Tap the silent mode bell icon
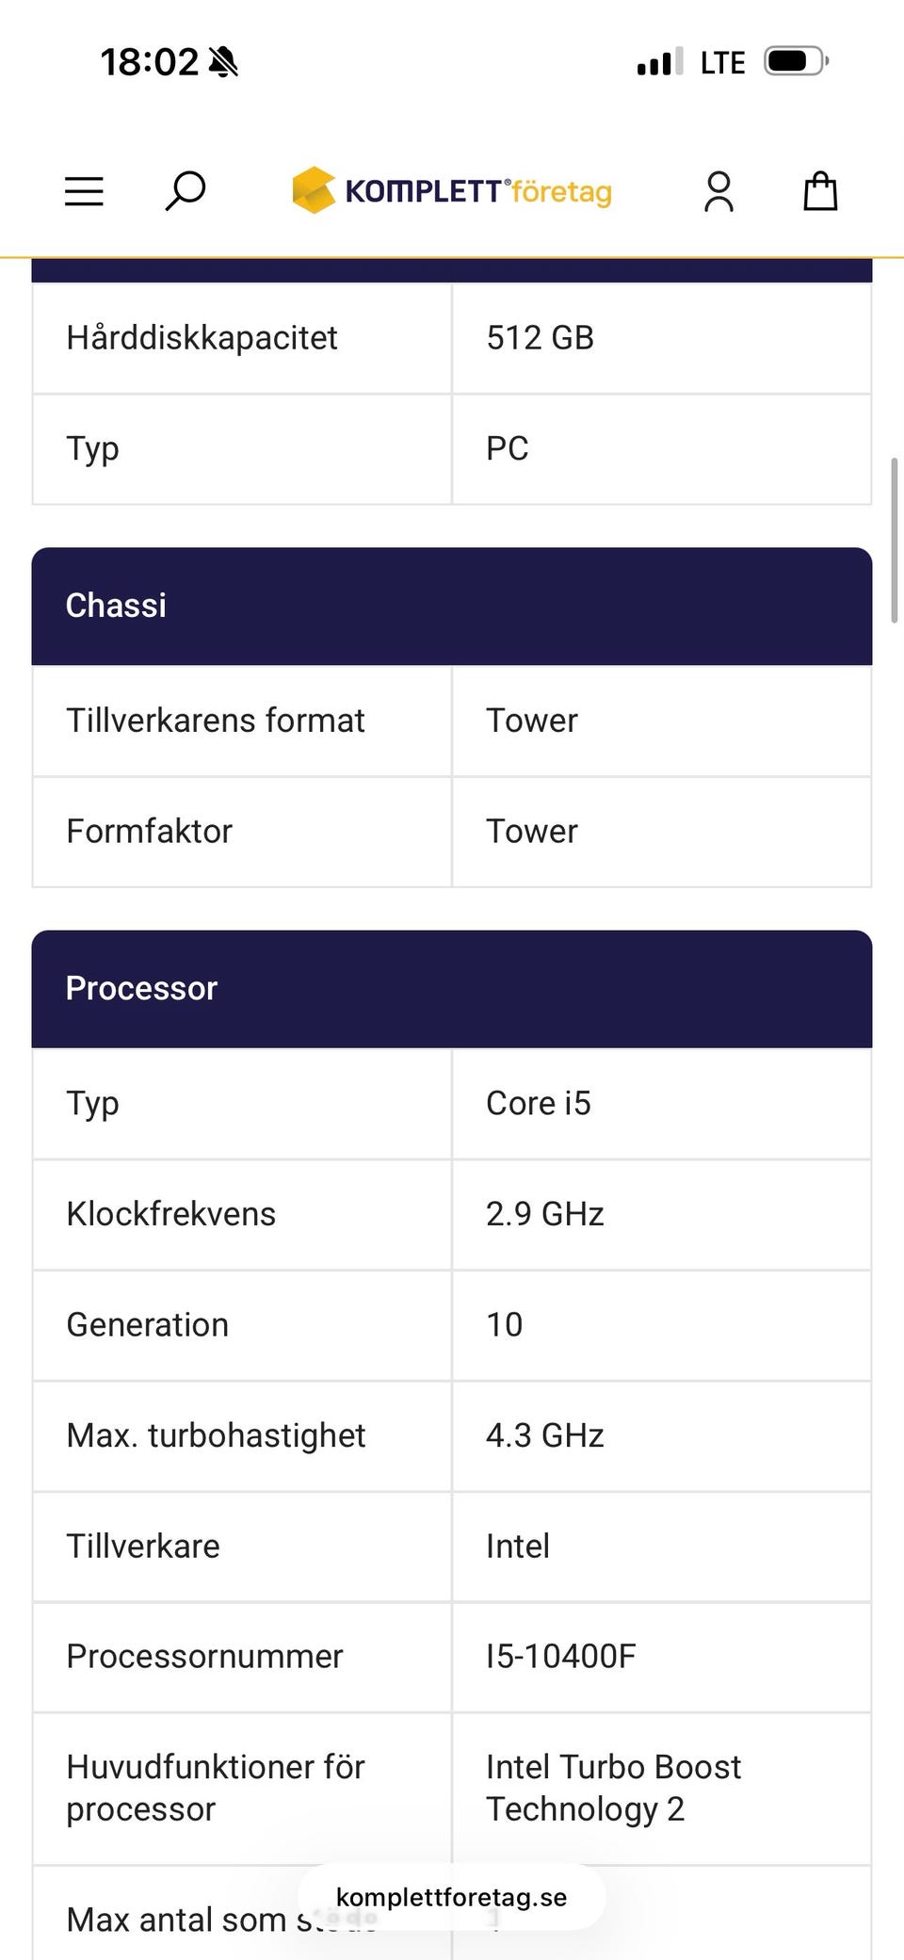The width and height of the screenshot is (904, 1960). pyautogui.click(x=223, y=63)
